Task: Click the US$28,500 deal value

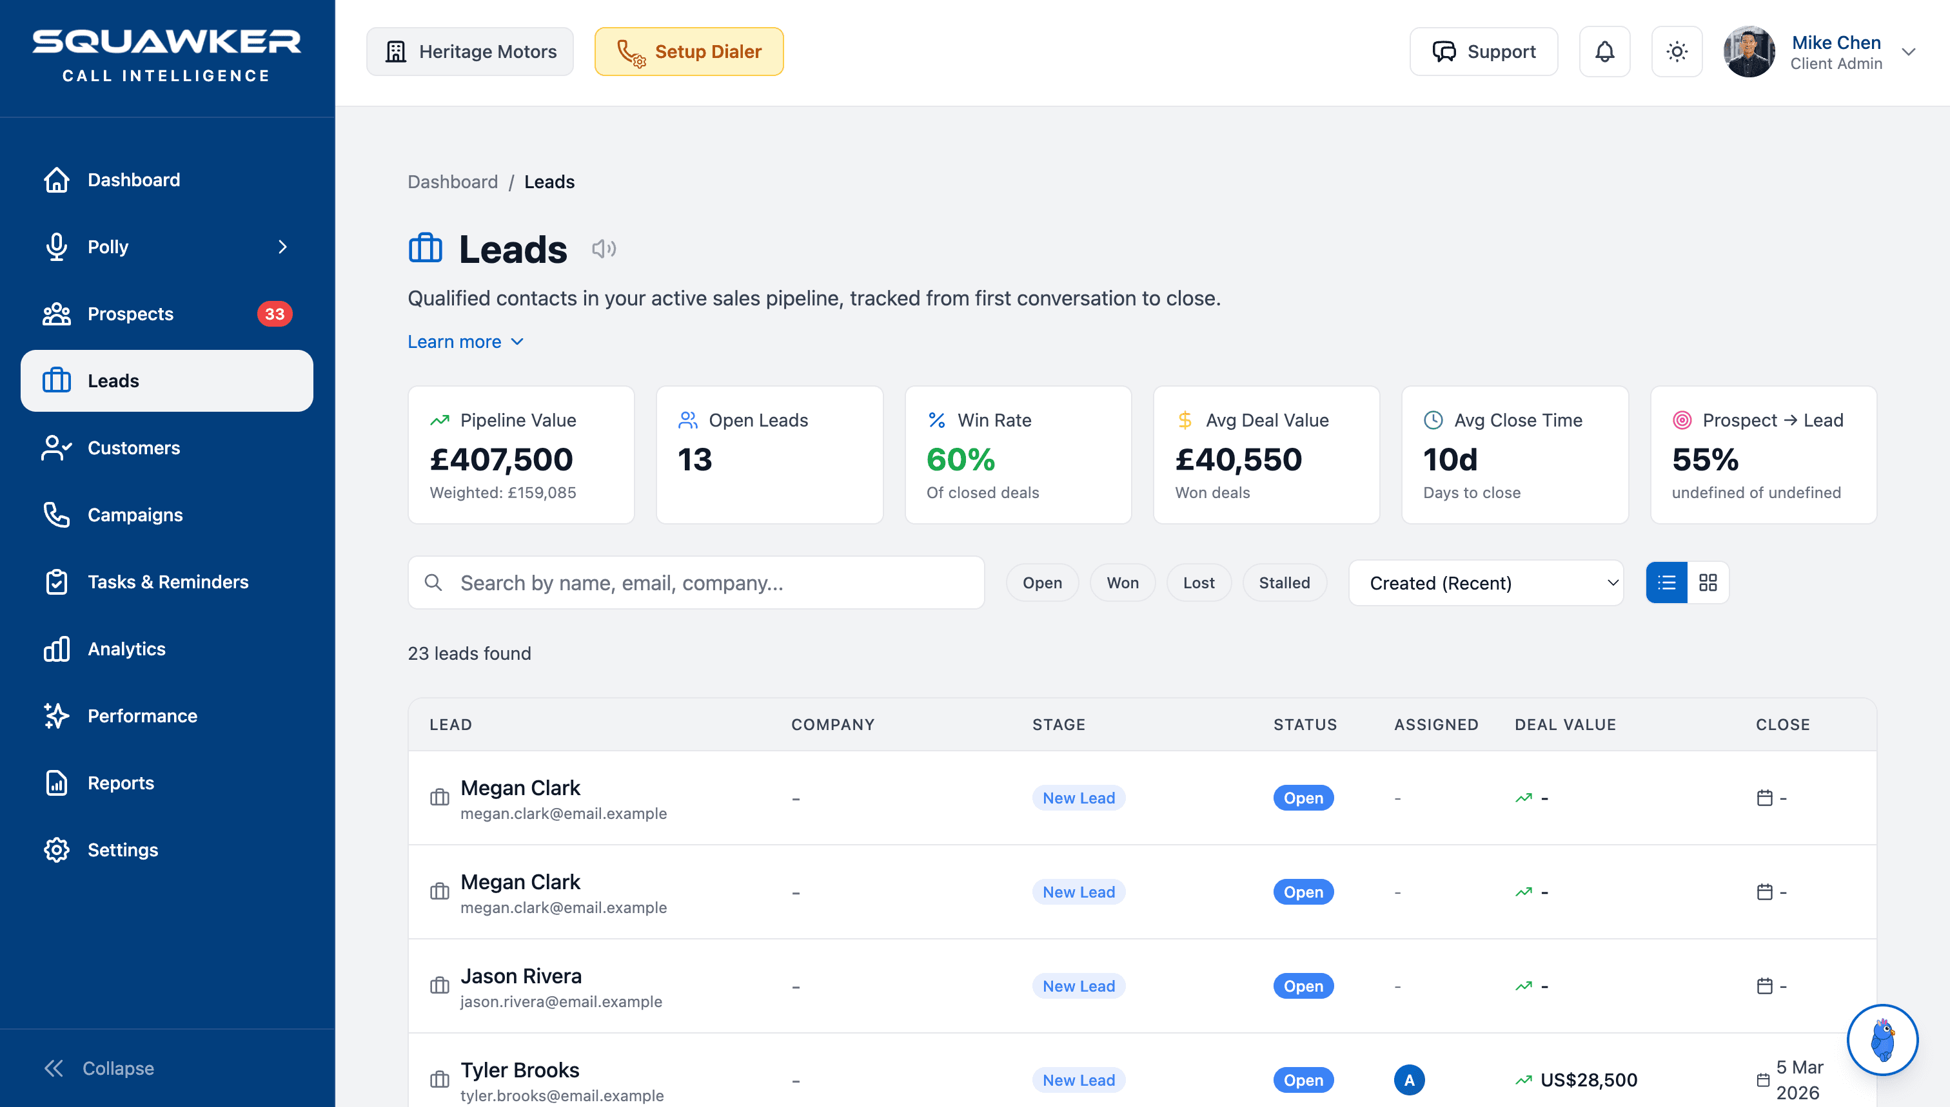Action: [x=1589, y=1080]
